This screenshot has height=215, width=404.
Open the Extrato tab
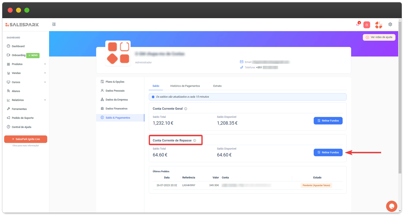click(x=217, y=86)
